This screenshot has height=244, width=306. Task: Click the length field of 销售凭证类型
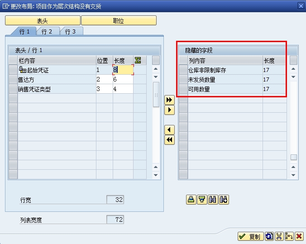123,89
